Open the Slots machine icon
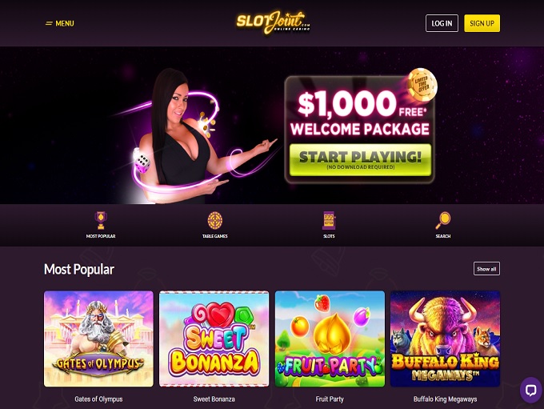Viewport: 544px width, 409px height. (x=329, y=220)
